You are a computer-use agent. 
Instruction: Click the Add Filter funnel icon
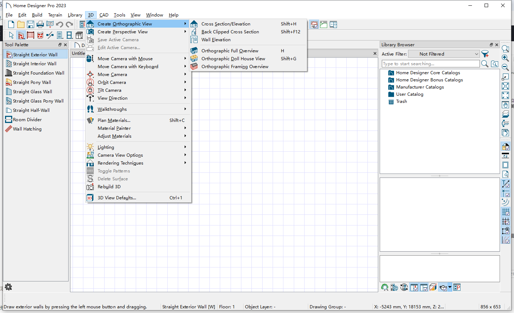(485, 54)
